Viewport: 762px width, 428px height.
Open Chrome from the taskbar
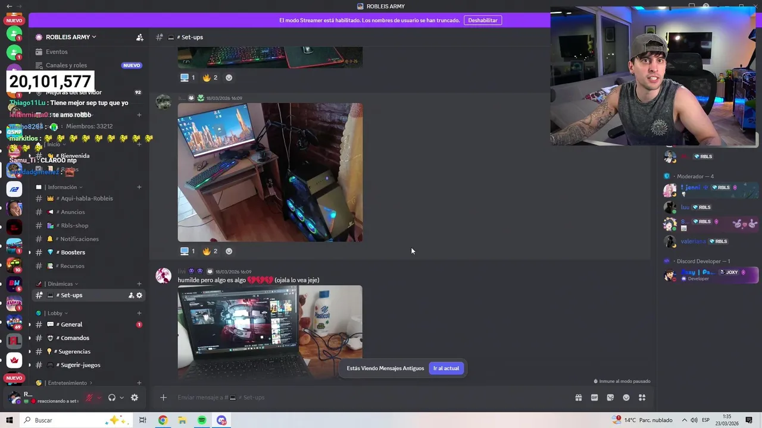point(163,420)
